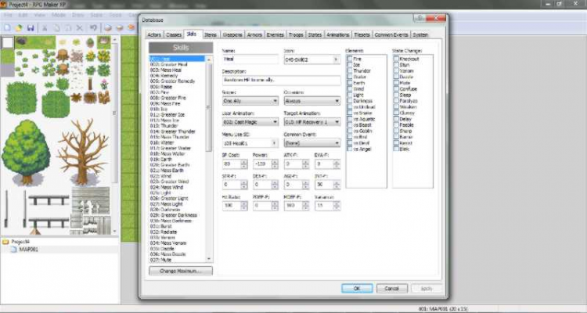Switch to the Animations tab
The width and height of the screenshot is (587, 313).
coord(337,34)
